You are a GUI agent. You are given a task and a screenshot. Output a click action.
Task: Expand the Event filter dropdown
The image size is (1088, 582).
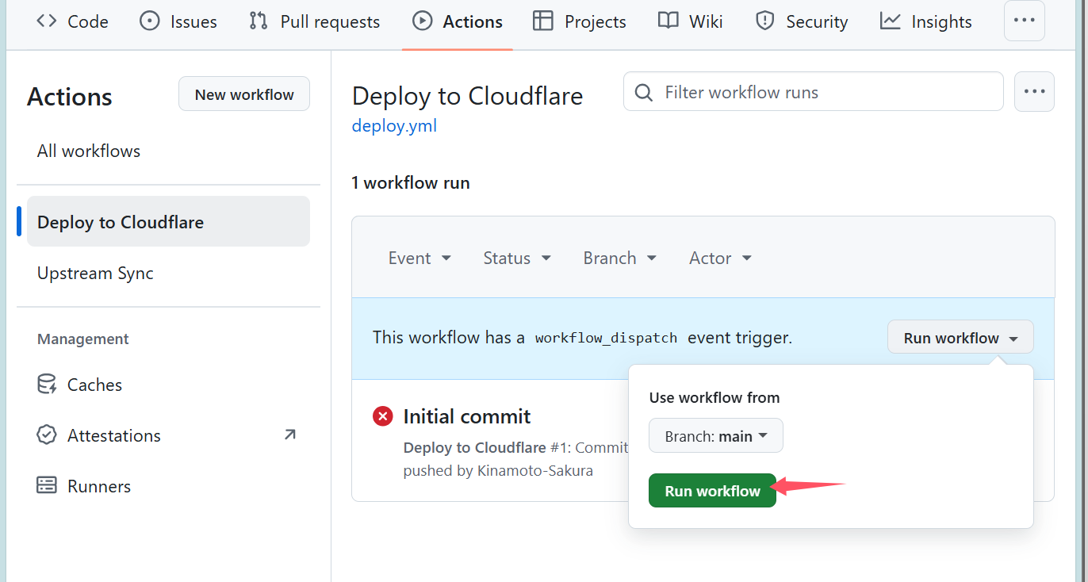[419, 258]
